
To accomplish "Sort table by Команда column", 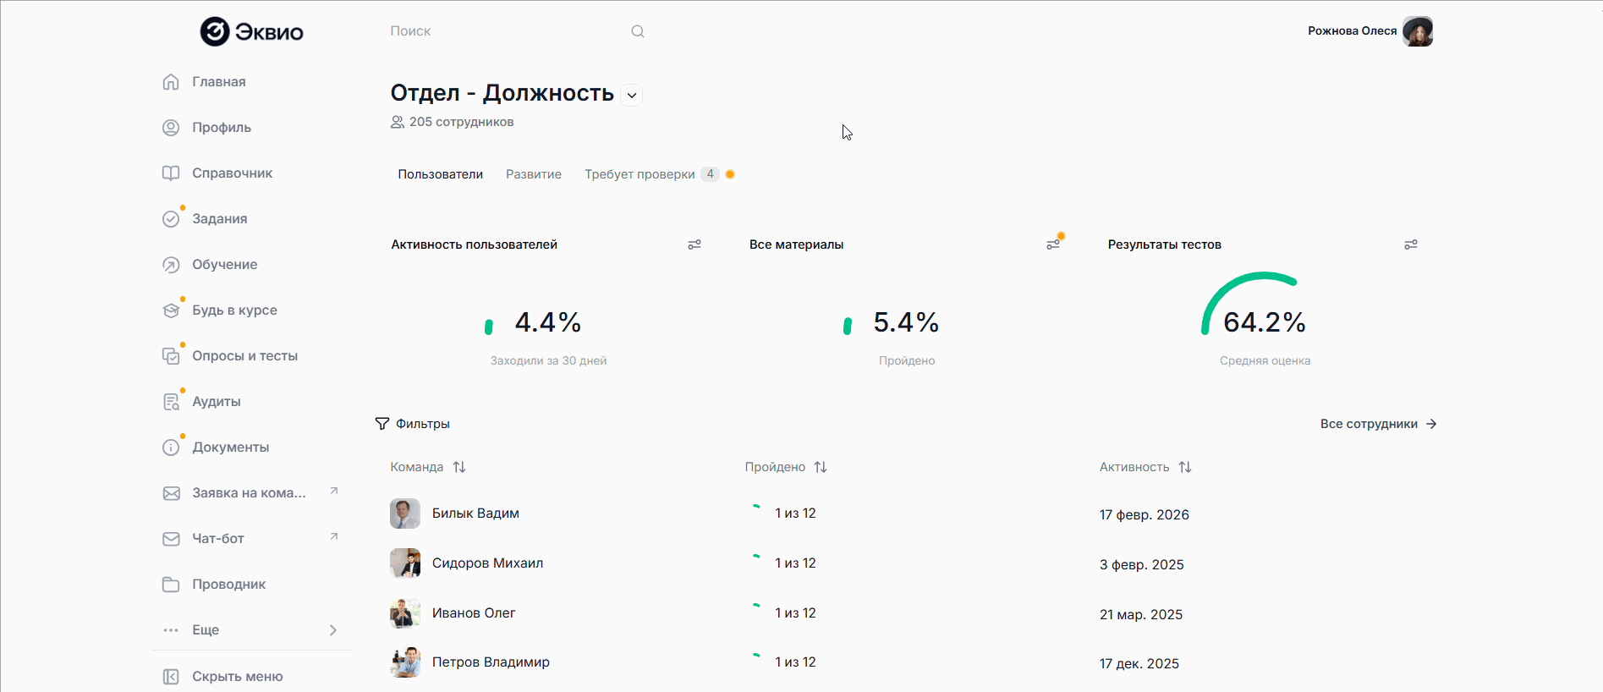I will [459, 467].
